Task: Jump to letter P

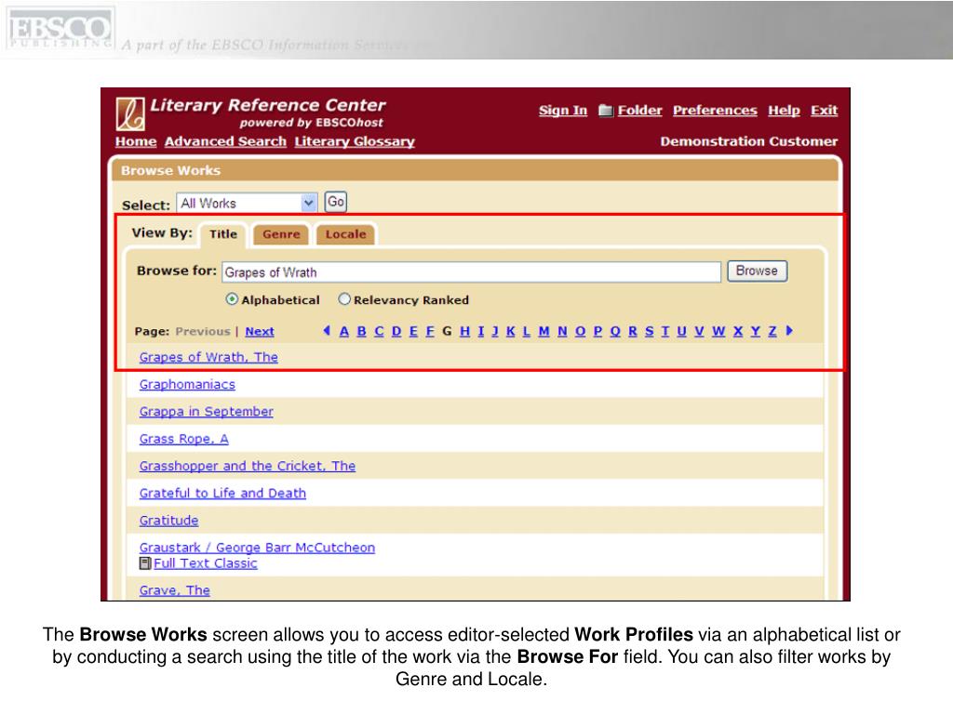Action: pyautogui.click(x=597, y=332)
